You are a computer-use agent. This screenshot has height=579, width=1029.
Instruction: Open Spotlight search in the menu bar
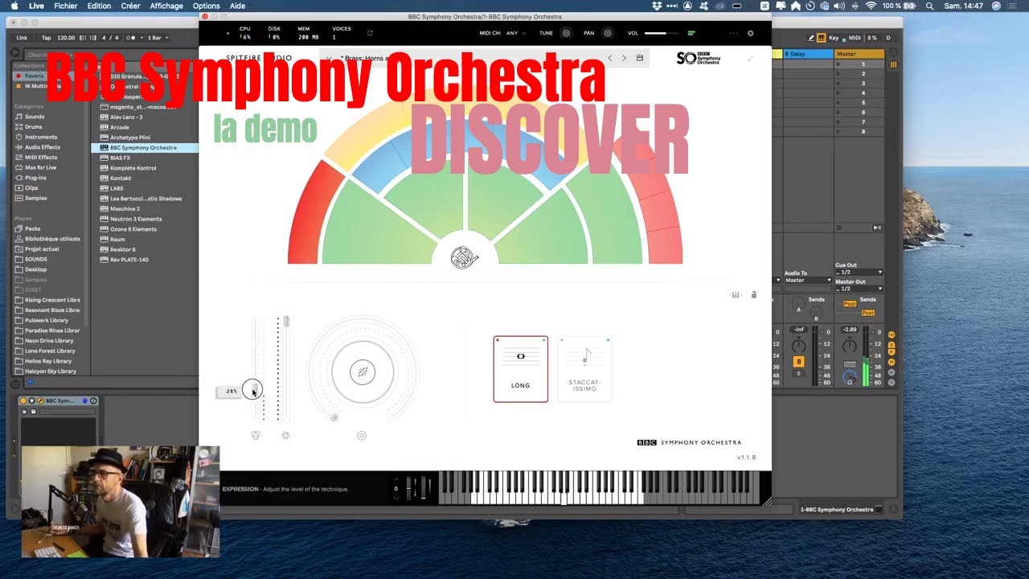(929, 6)
